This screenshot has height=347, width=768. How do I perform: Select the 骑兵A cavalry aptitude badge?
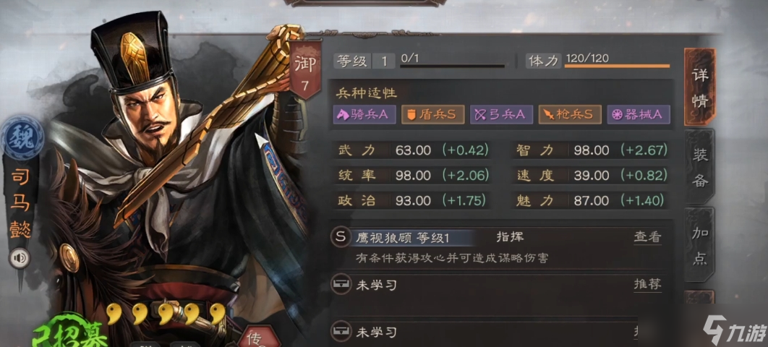pos(364,114)
